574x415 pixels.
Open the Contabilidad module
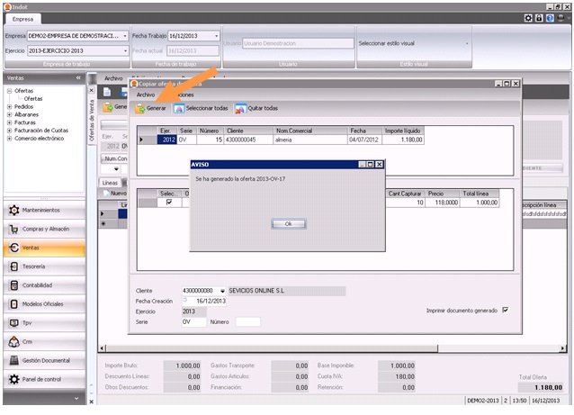(x=45, y=285)
